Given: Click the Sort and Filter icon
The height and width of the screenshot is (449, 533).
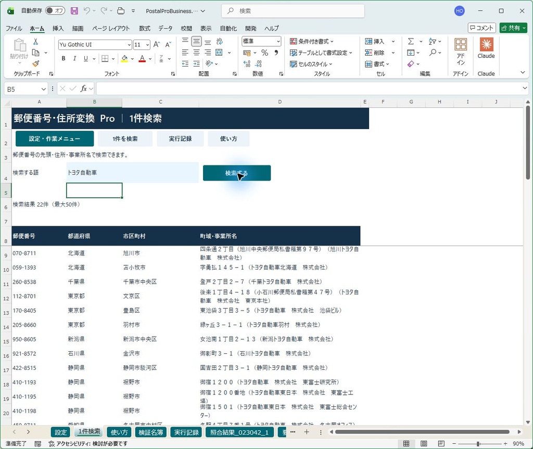Looking at the screenshot, I should click(x=433, y=42).
